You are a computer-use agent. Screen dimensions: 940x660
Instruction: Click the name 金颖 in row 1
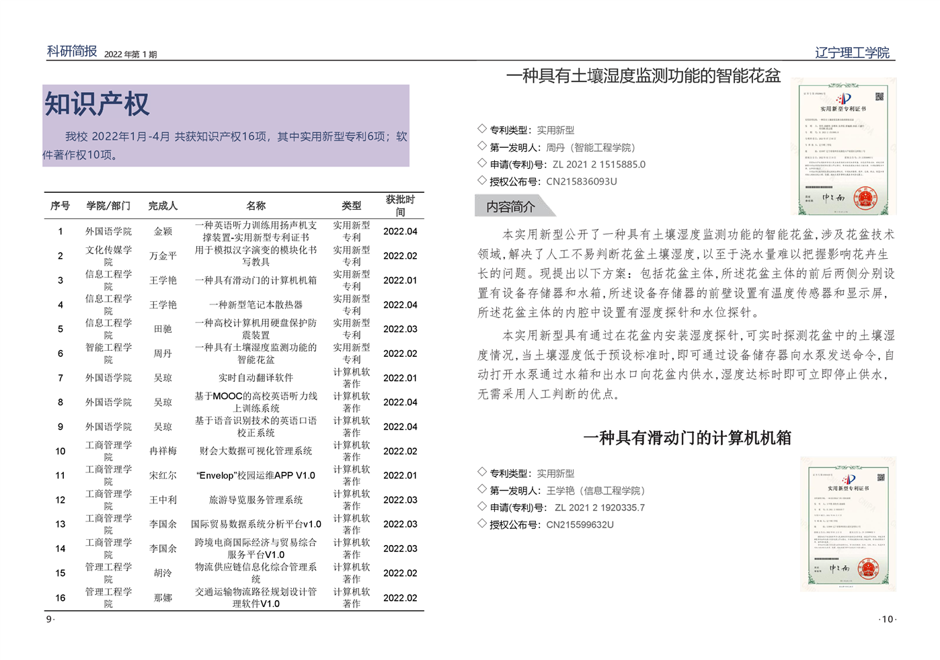coord(163,231)
